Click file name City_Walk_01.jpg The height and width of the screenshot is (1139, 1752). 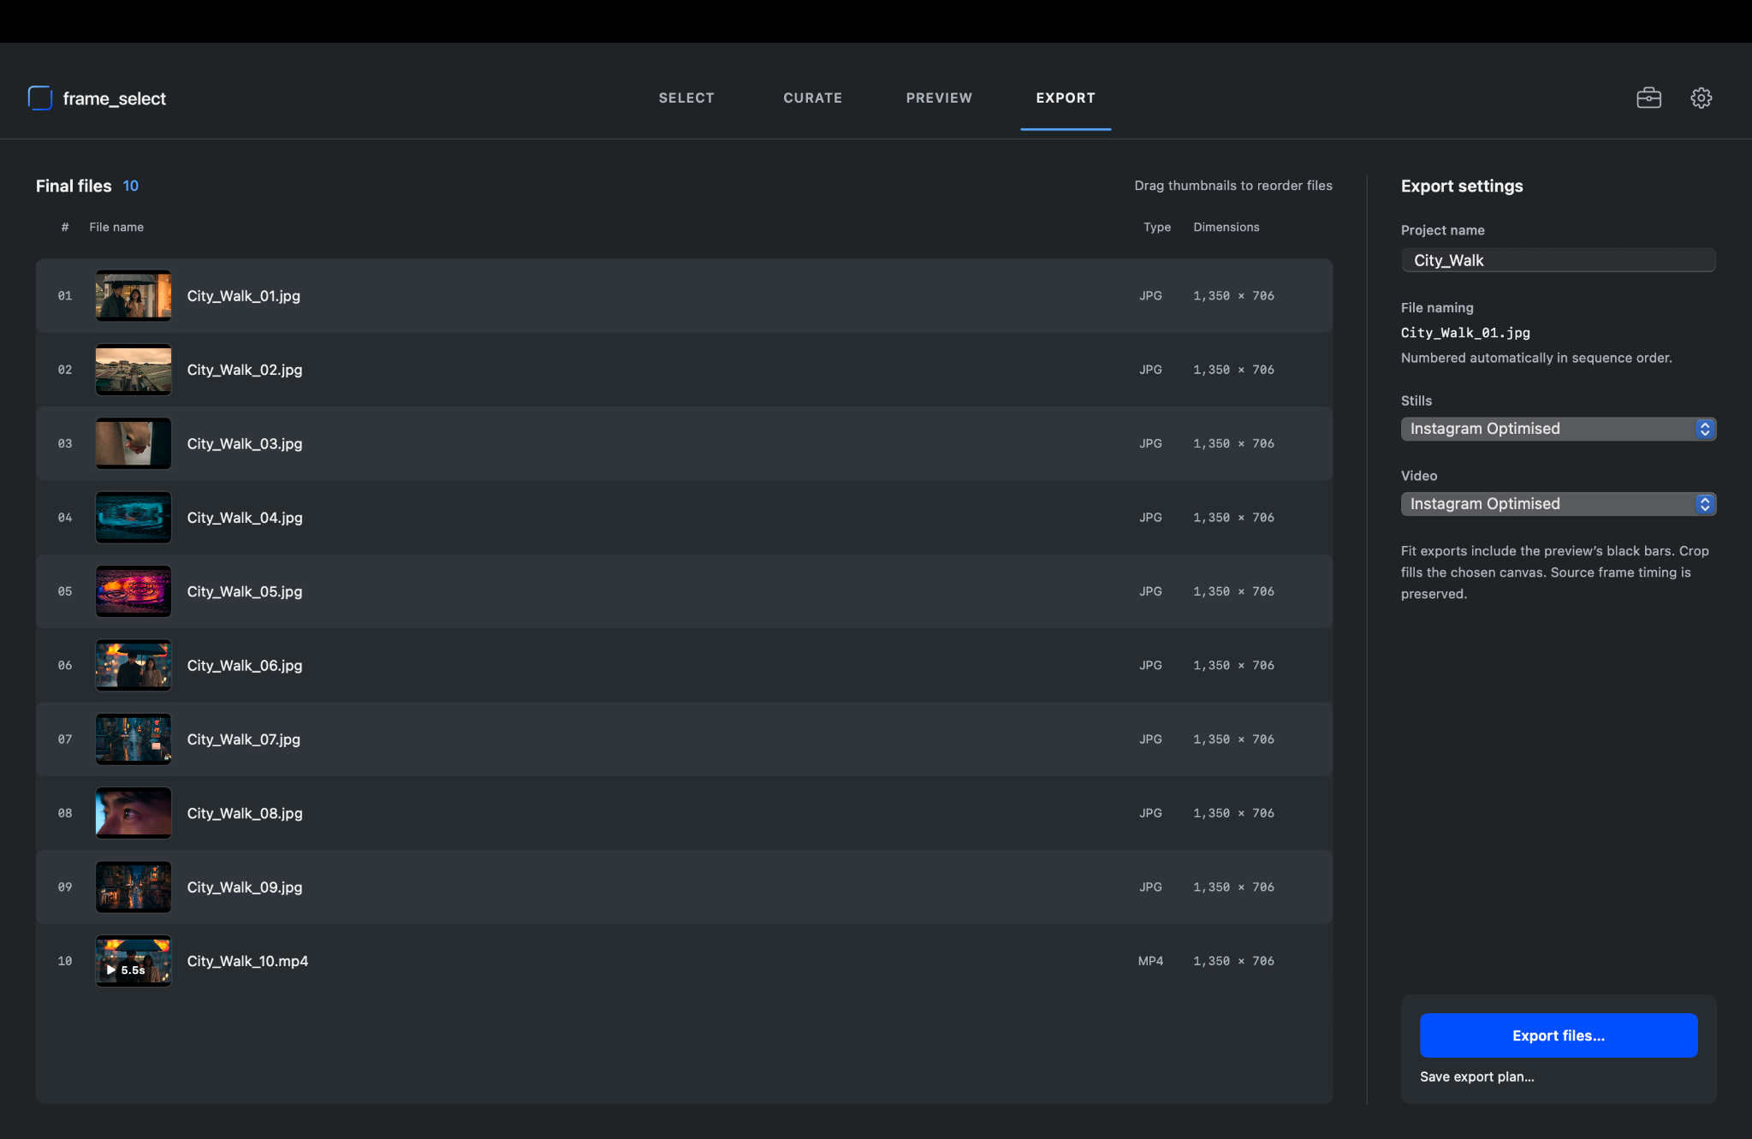[x=244, y=296]
